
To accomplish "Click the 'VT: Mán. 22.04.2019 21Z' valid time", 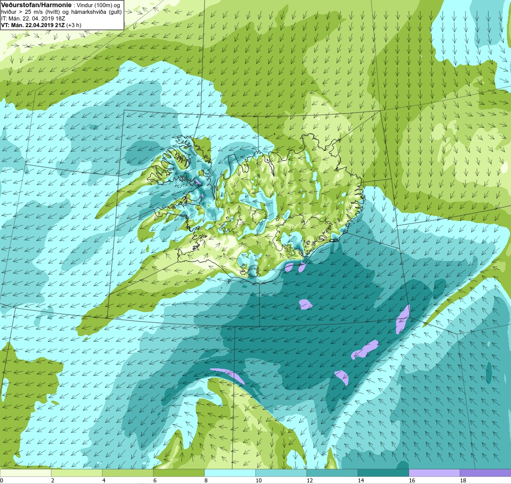I will (x=33, y=25).
